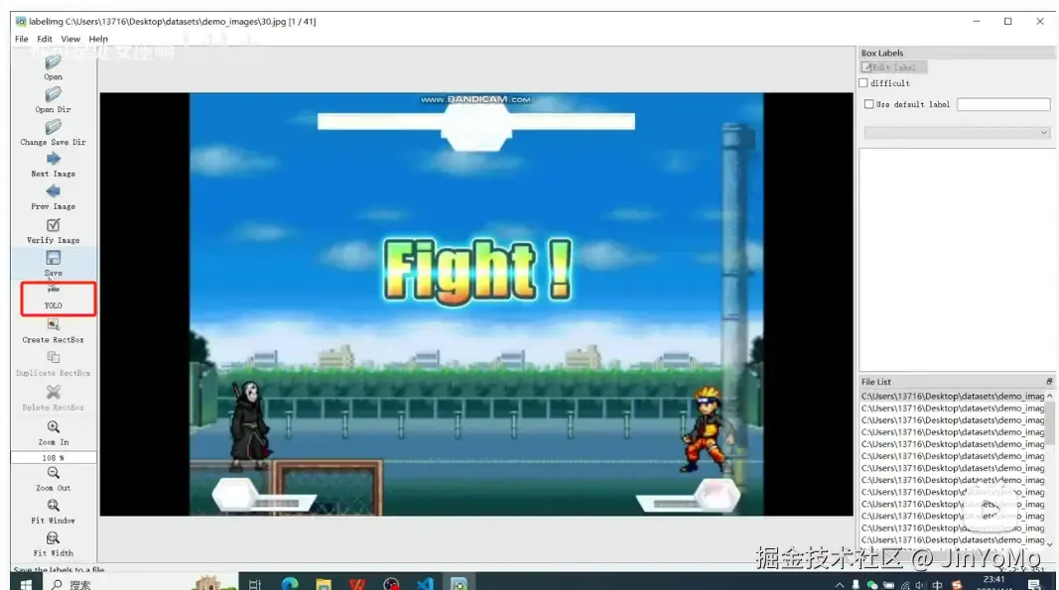The width and height of the screenshot is (1059, 590).
Task: Open Visual Studio Code from taskbar
Action: pyautogui.click(x=425, y=585)
